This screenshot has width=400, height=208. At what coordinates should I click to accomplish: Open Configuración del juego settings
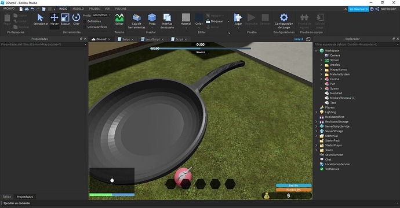tap(284, 21)
